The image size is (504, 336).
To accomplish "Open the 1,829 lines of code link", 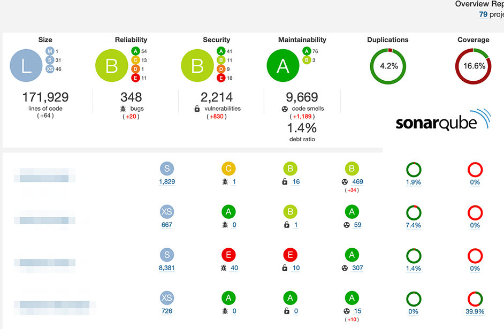I will [167, 182].
